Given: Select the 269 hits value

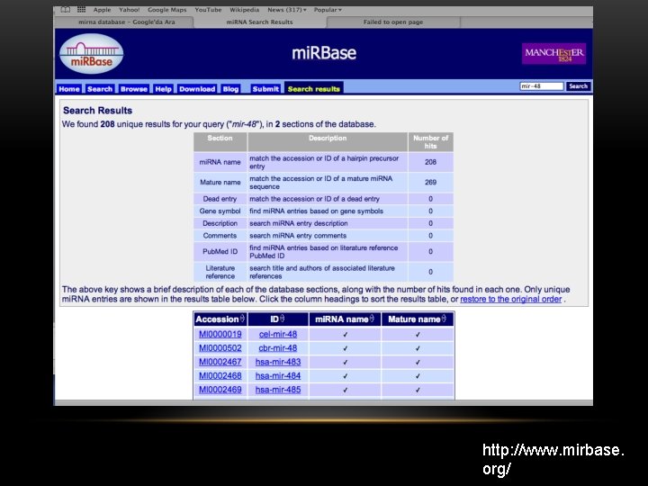Looking at the screenshot, I should (x=430, y=182).
